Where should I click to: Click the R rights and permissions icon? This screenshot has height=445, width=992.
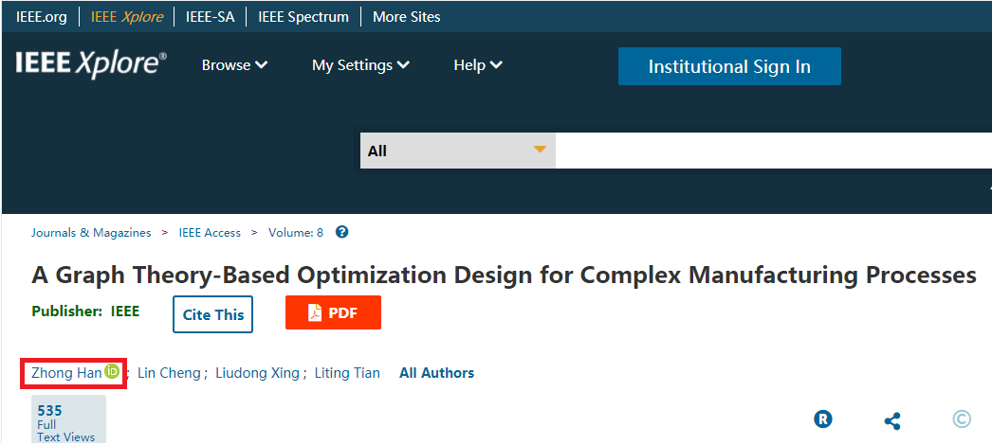coord(823,419)
